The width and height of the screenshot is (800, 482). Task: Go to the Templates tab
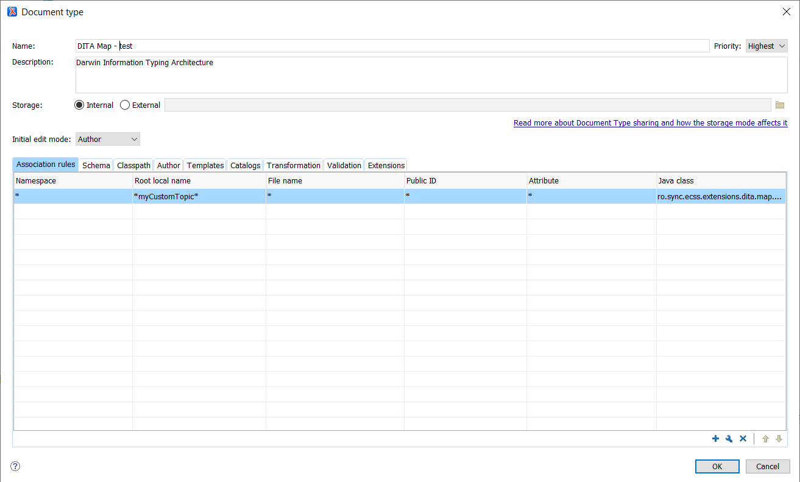[205, 165]
